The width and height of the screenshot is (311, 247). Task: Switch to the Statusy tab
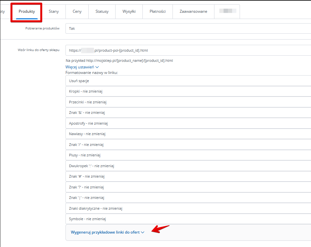point(102,11)
